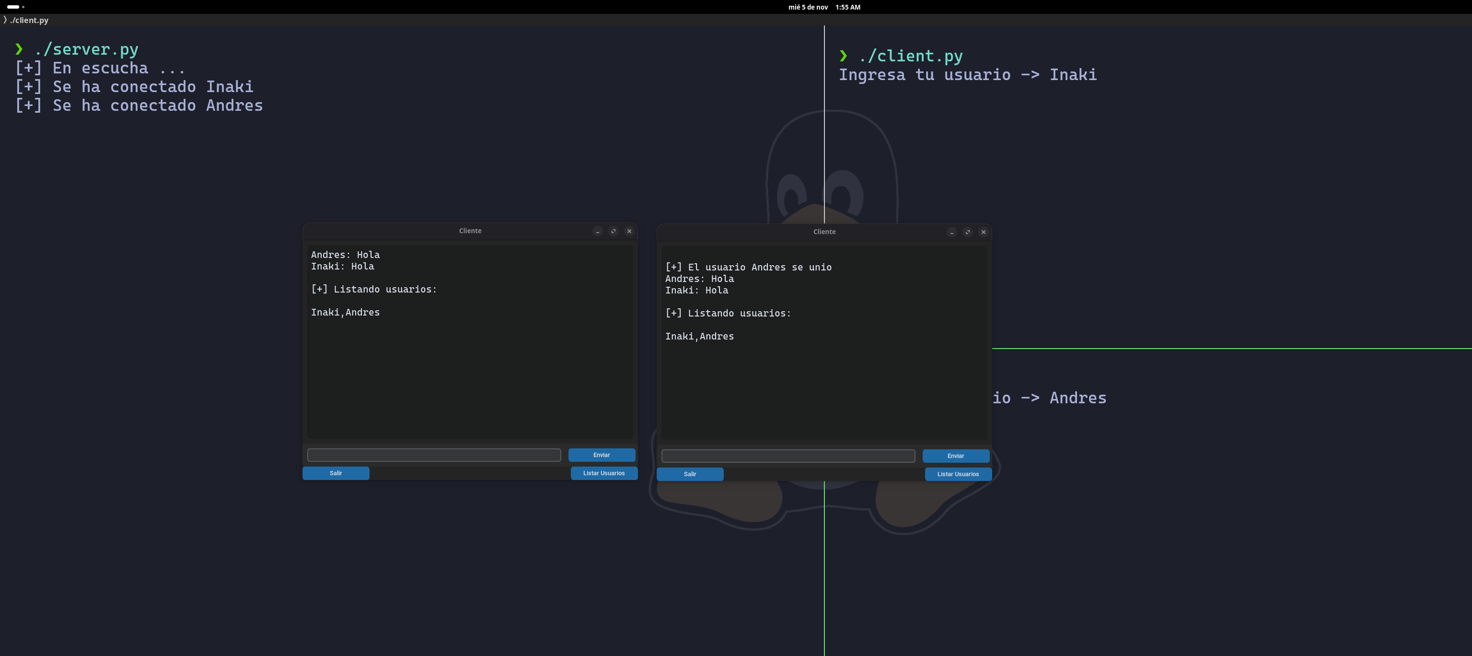Close the right Cliente window
Image resolution: width=1472 pixels, height=656 pixels.
pos(984,232)
